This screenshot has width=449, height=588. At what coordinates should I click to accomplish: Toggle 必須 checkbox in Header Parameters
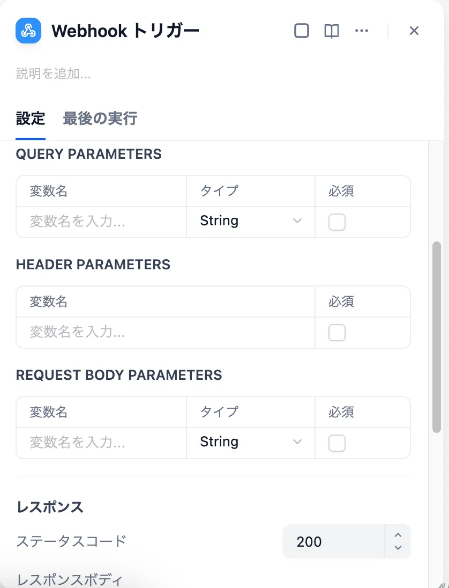[x=337, y=333]
